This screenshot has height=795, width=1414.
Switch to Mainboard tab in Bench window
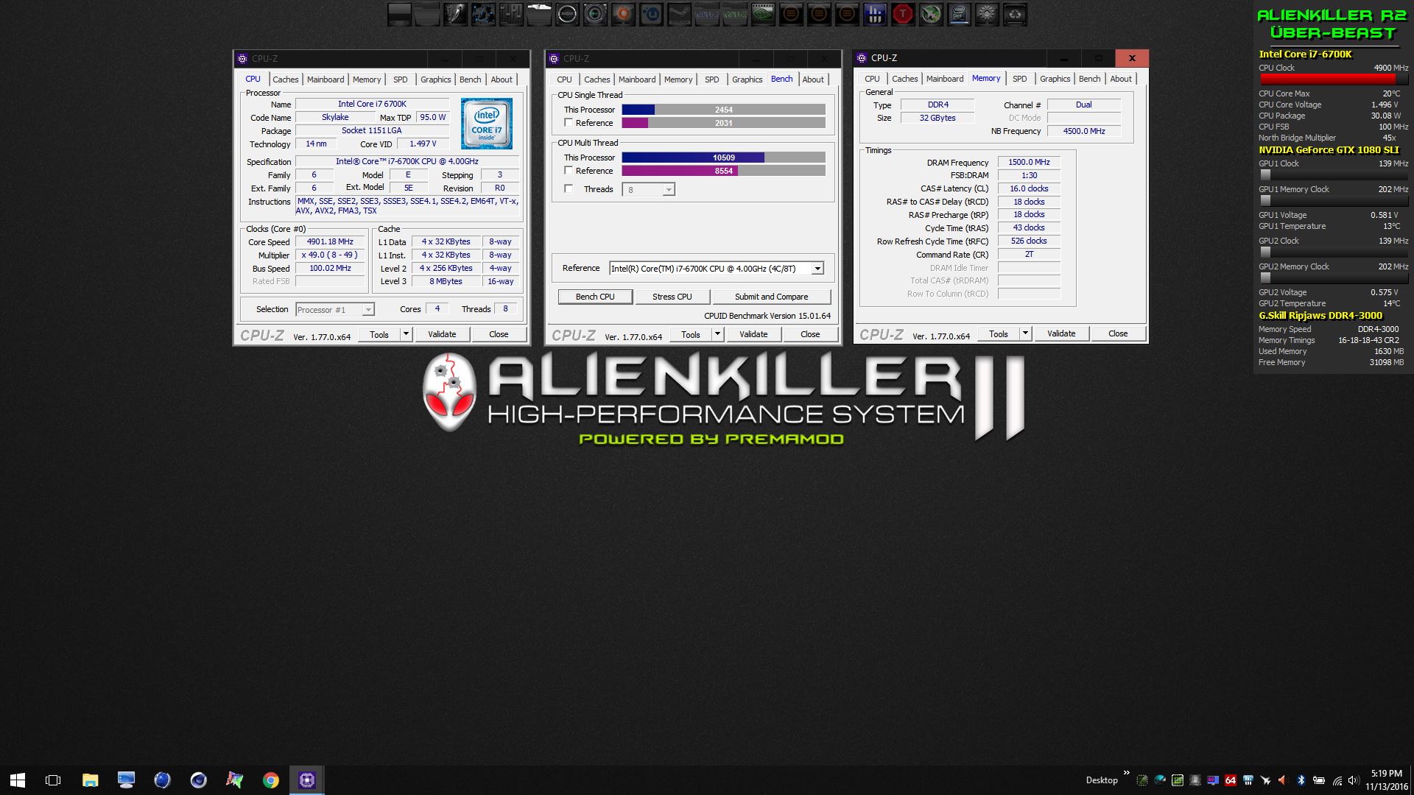coord(637,79)
